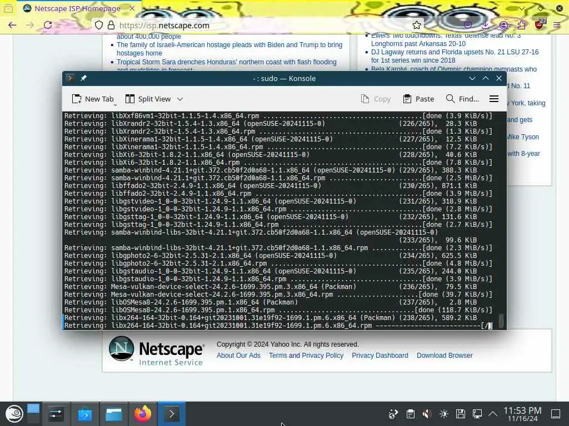Open the Privacy Dashboard link
Screen dimensions: 569x426
click(x=380, y=356)
